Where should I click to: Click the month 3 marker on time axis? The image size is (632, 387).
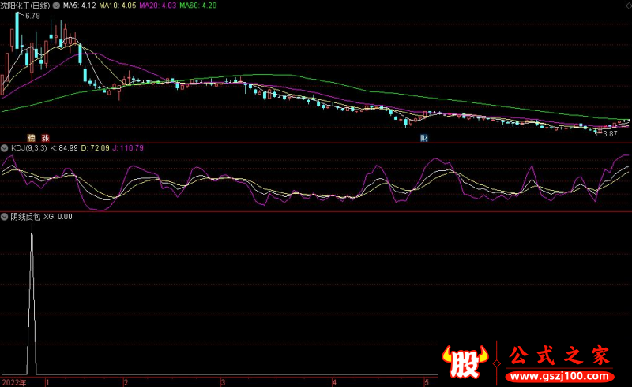(x=224, y=381)
